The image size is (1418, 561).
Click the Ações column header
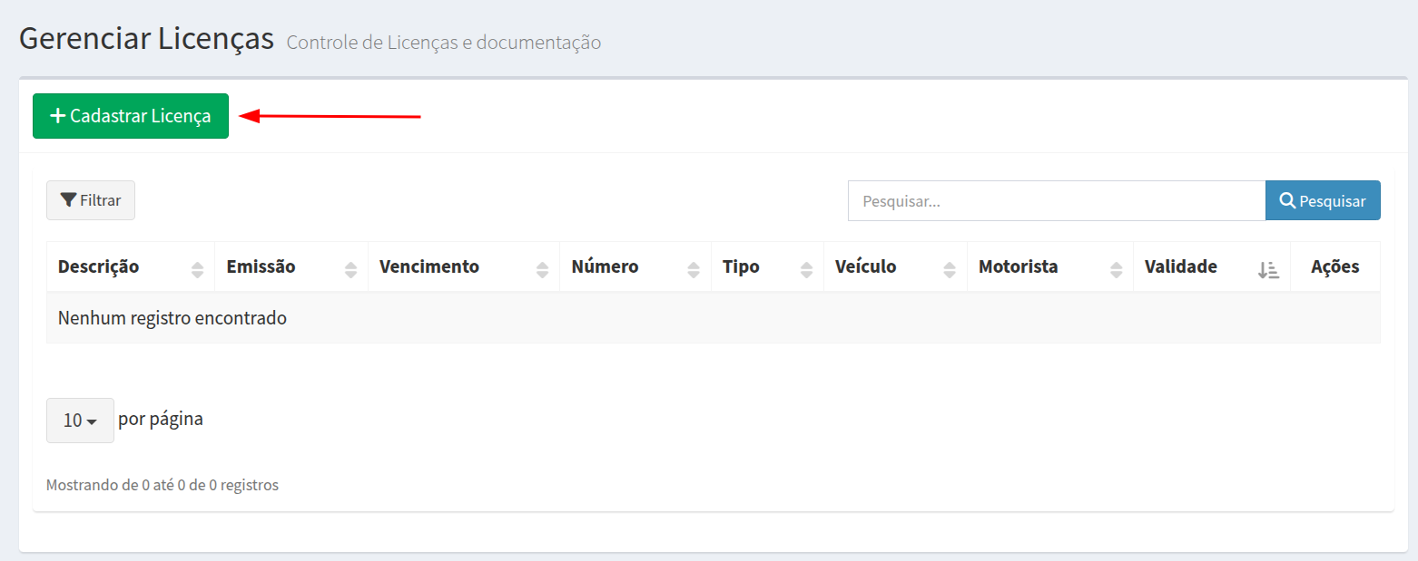click(1334, 267)
